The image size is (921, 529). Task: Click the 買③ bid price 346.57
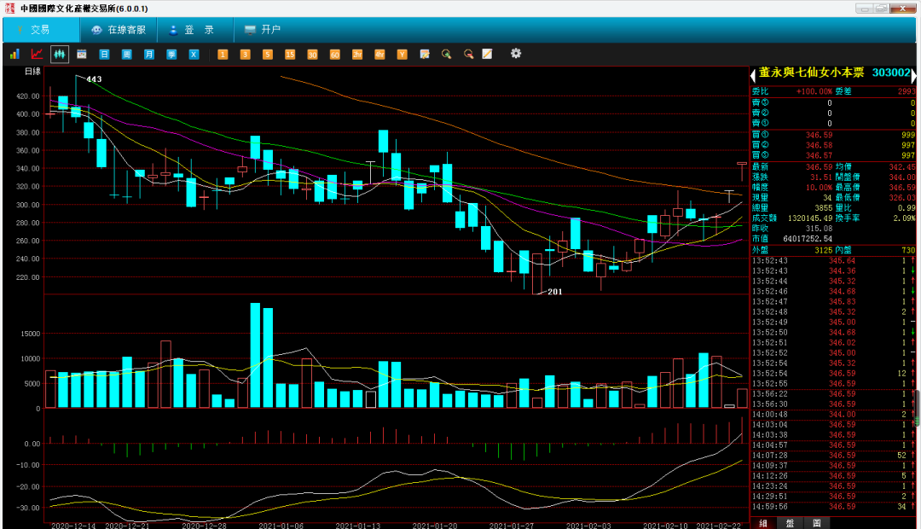click(x=819, y=155)
